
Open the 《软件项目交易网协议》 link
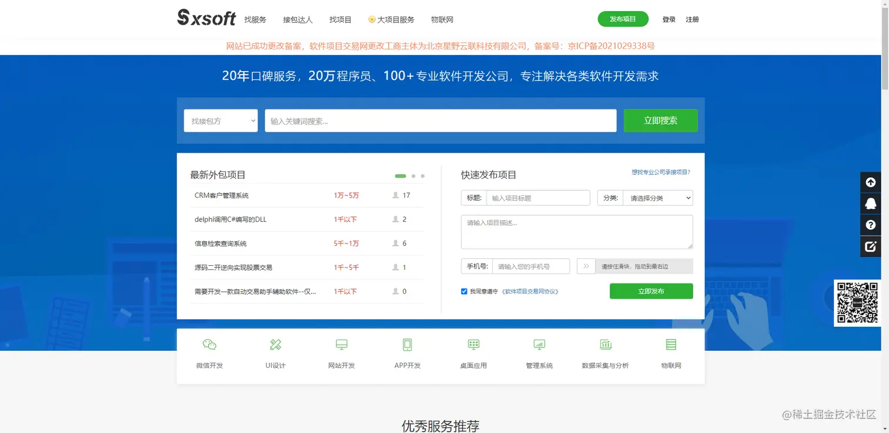[x=530, y=292]
